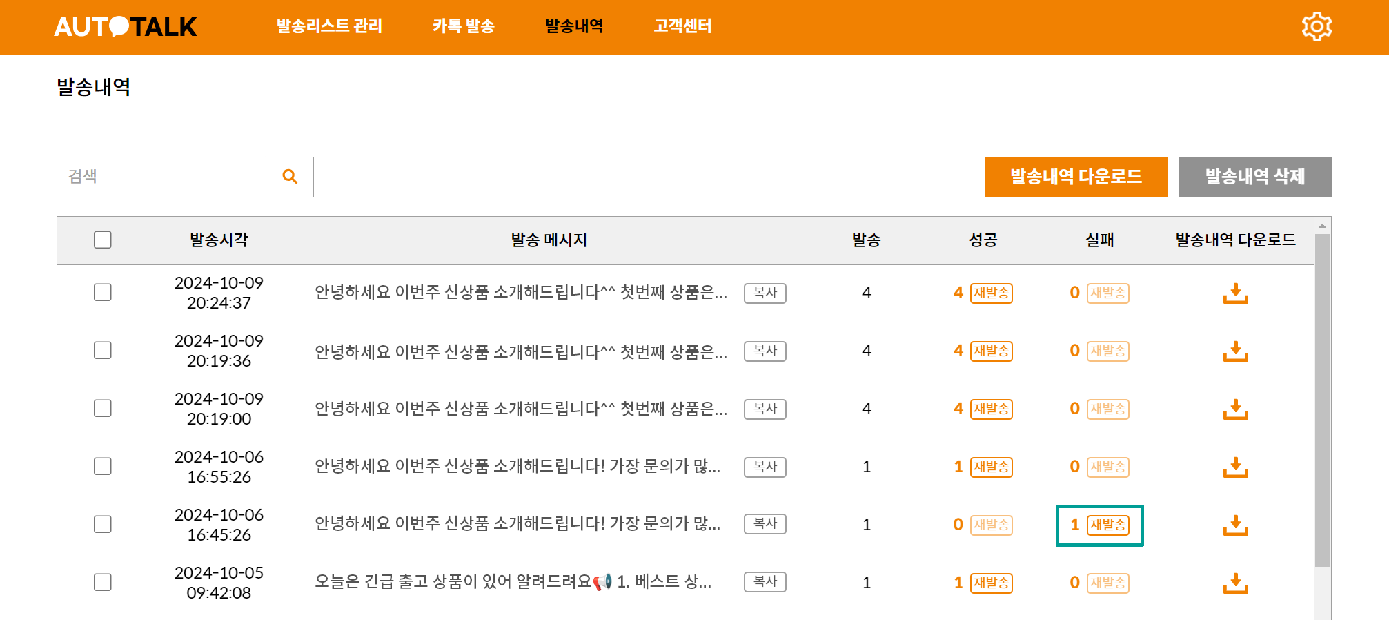Toggle the select-all checkbox in table header
This screenshot has height=620, width=1389.
103,240
